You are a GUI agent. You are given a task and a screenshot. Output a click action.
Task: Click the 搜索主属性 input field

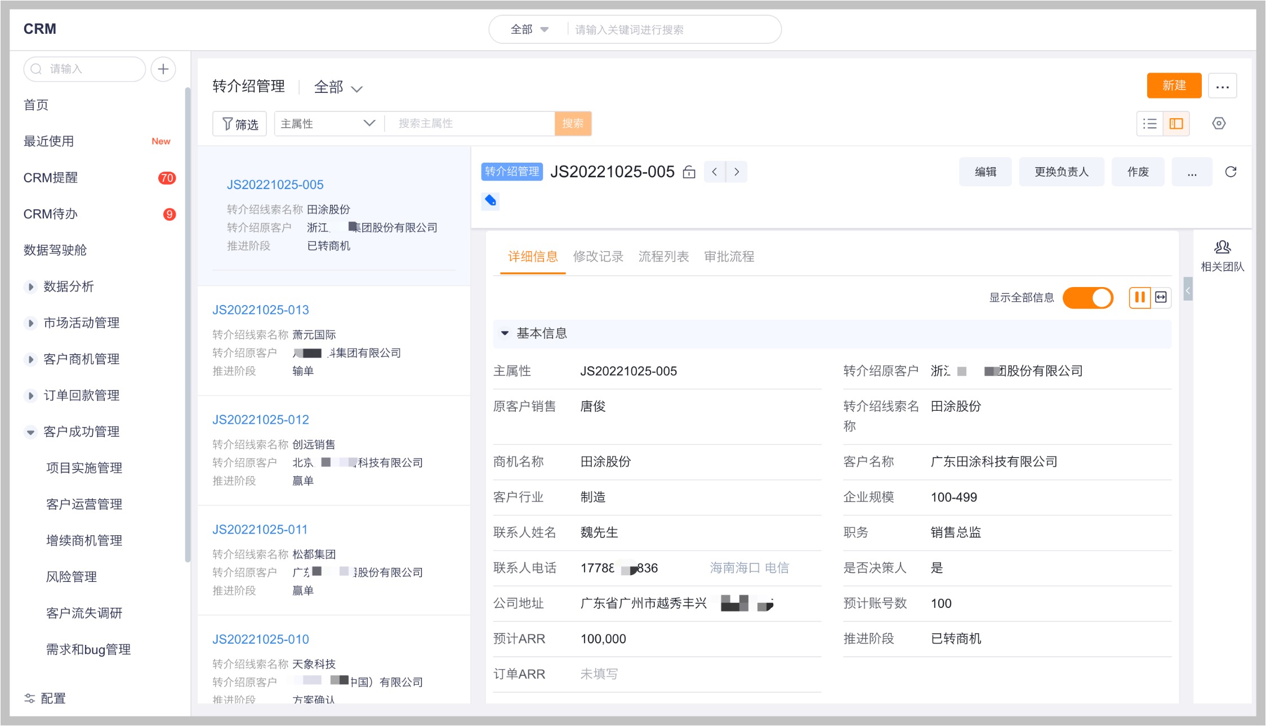point(470,124)
